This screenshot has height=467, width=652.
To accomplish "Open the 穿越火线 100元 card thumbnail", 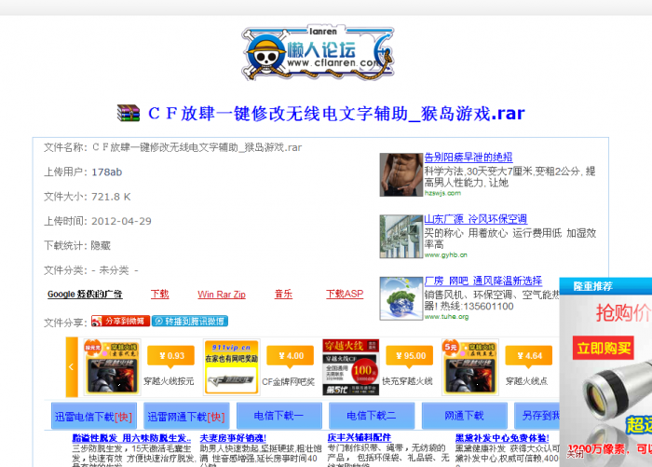I will 351,366.
